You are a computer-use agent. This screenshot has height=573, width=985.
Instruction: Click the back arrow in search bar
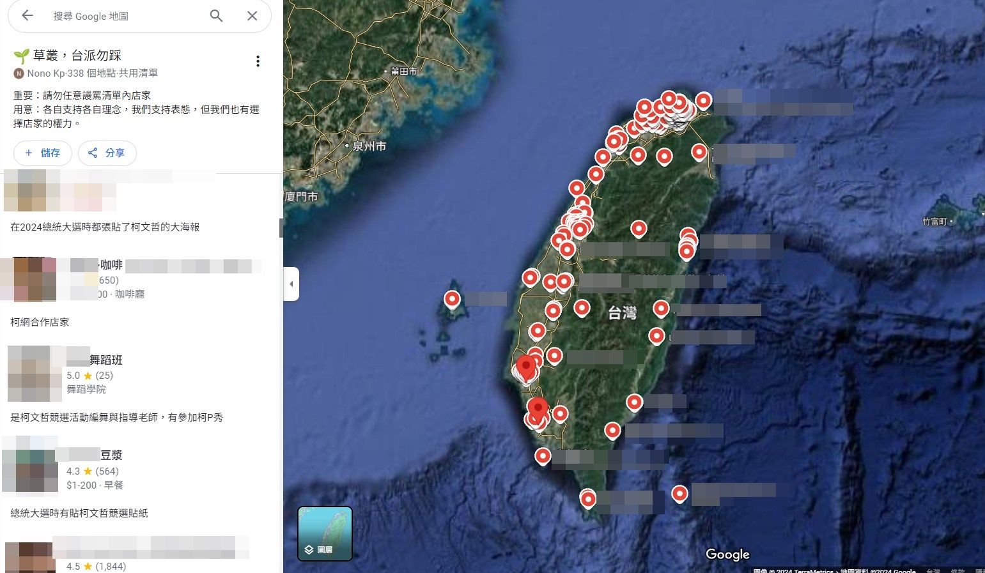pos(27,15)
